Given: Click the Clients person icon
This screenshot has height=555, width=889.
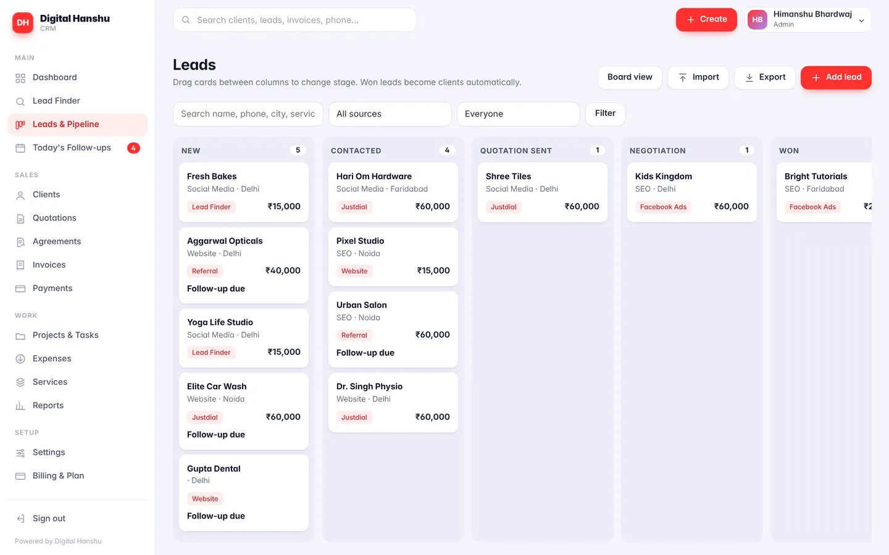Looking at the screenshot, I should 20,195.
